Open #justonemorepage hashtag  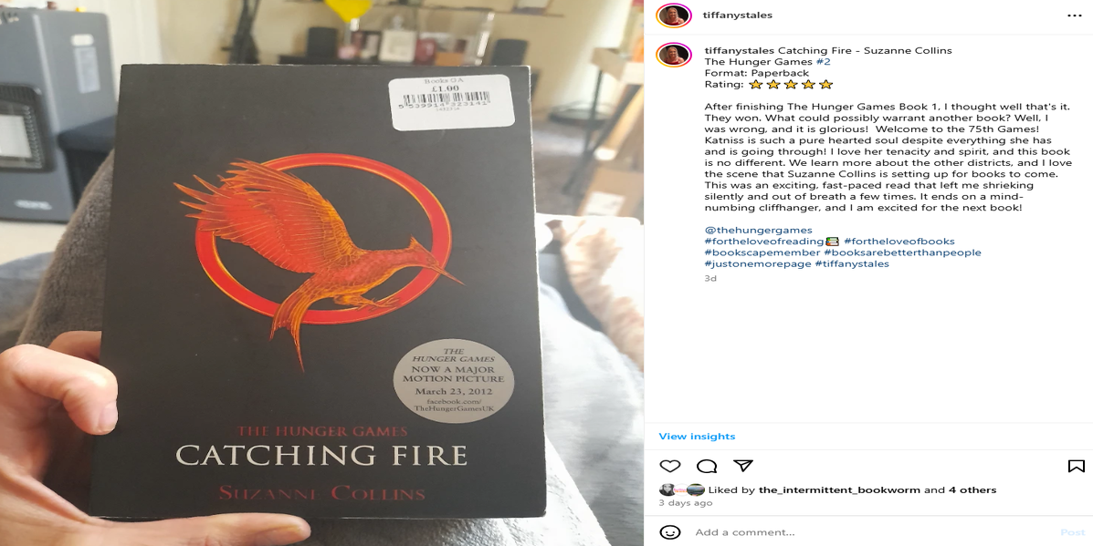coord(758,263)
